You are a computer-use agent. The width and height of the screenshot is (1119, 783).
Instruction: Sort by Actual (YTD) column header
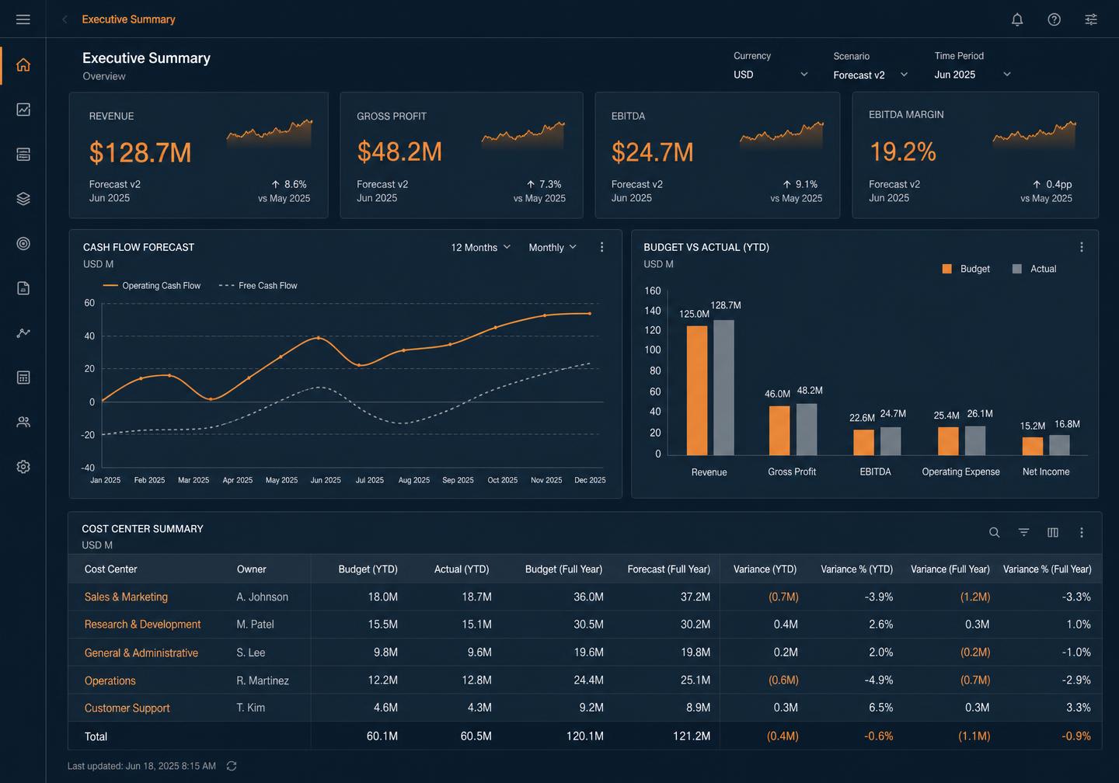tap(462, 569)
